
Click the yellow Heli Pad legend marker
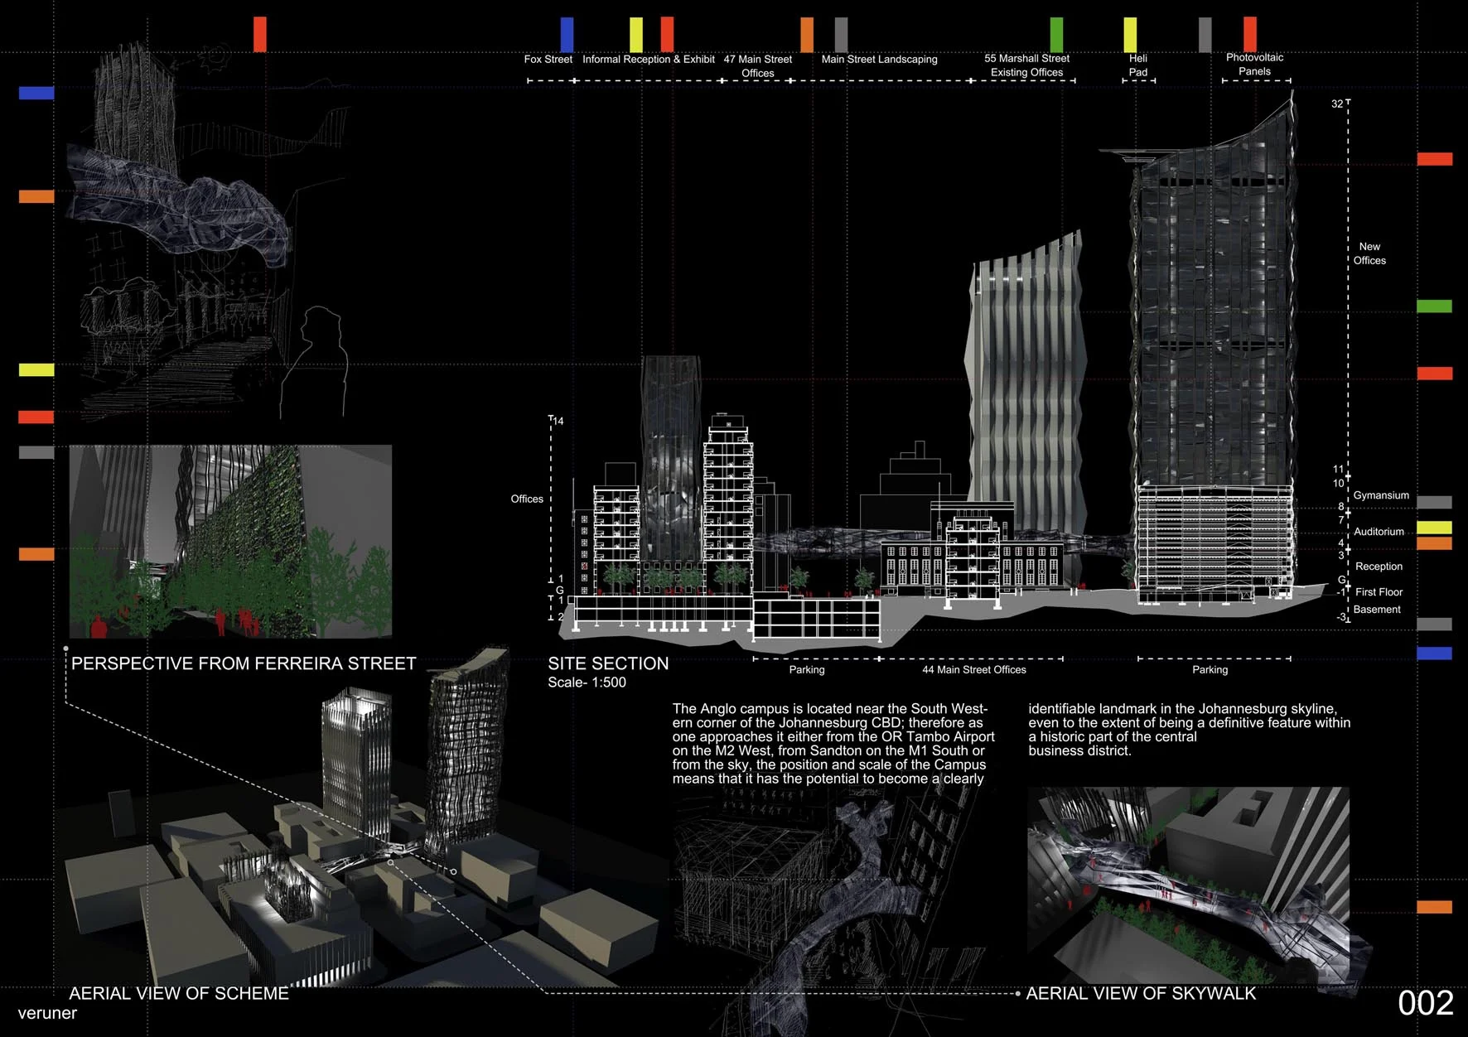point(1128,33)
